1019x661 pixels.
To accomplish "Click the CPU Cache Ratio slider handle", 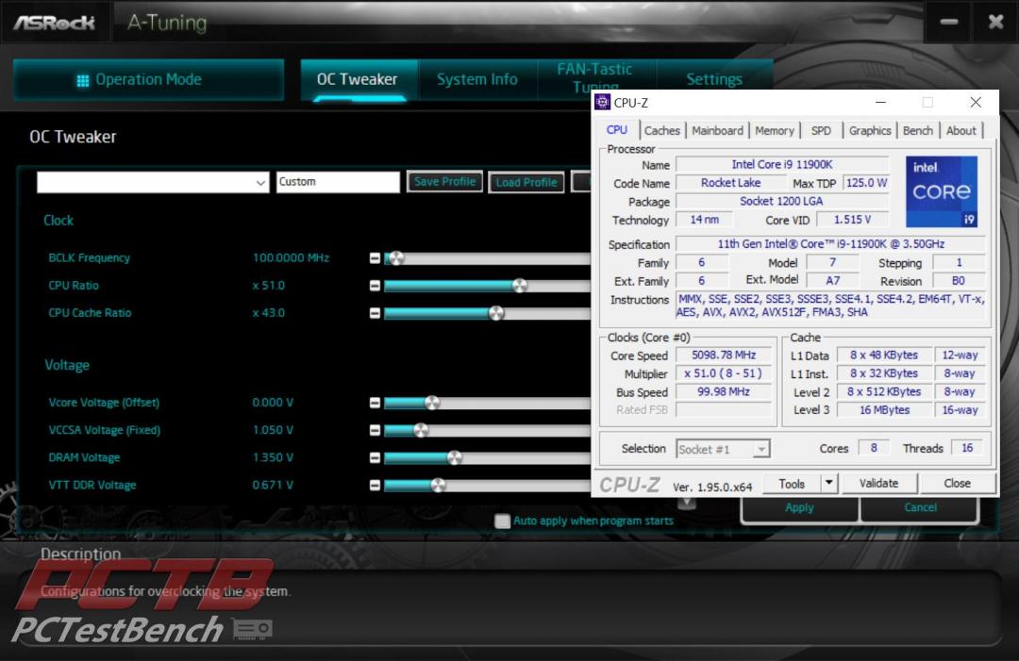I will tap(496, 314).
